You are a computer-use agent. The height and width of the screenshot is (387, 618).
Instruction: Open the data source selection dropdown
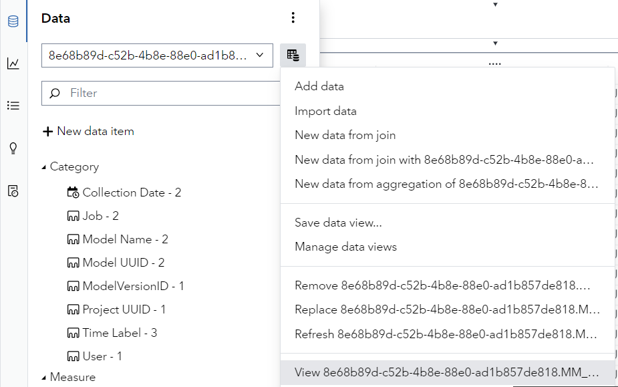point(158,55)
